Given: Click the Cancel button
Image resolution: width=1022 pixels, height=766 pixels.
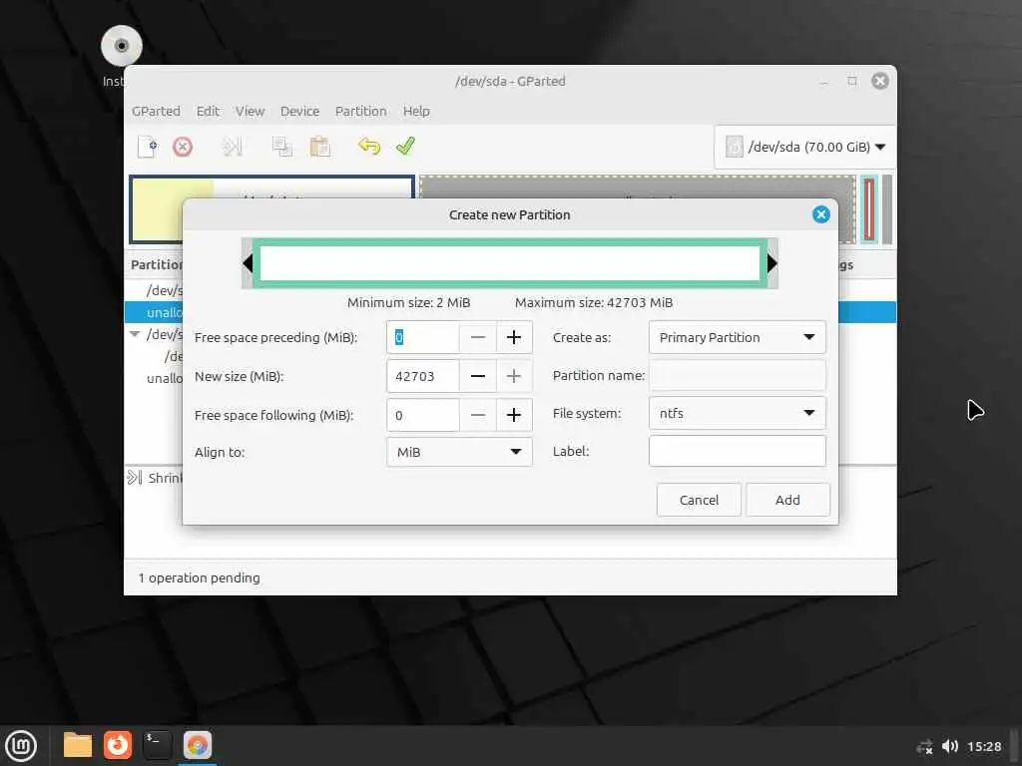Looking at the screenshot, I should tap(699, 500).
